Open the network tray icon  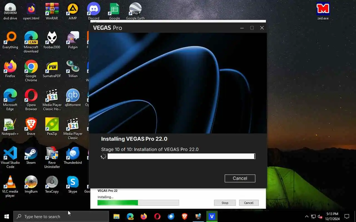[x=313, y=216]
